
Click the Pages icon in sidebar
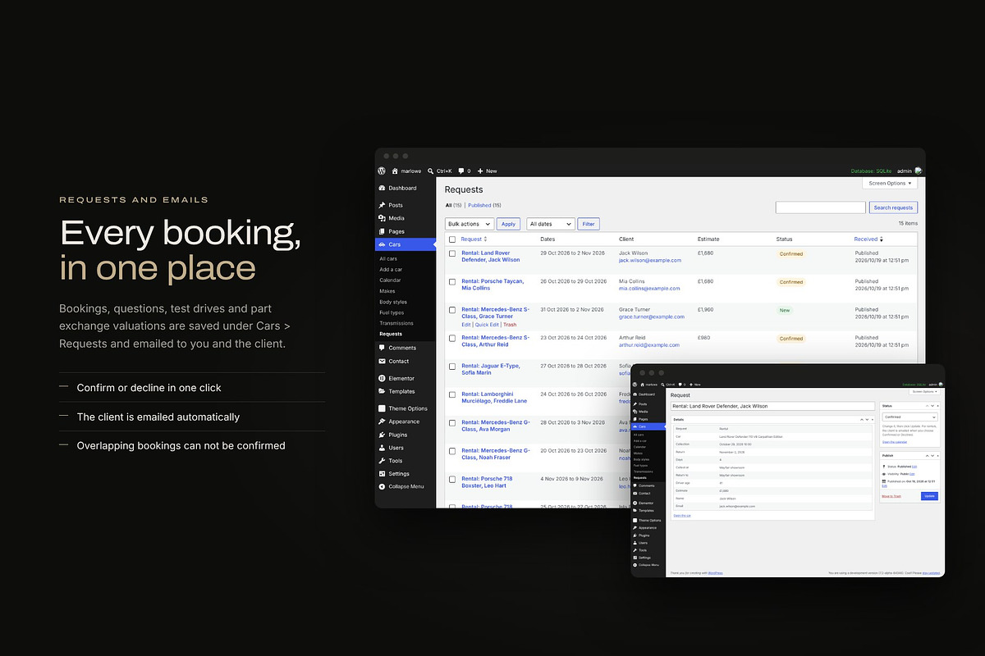(383, 231)
